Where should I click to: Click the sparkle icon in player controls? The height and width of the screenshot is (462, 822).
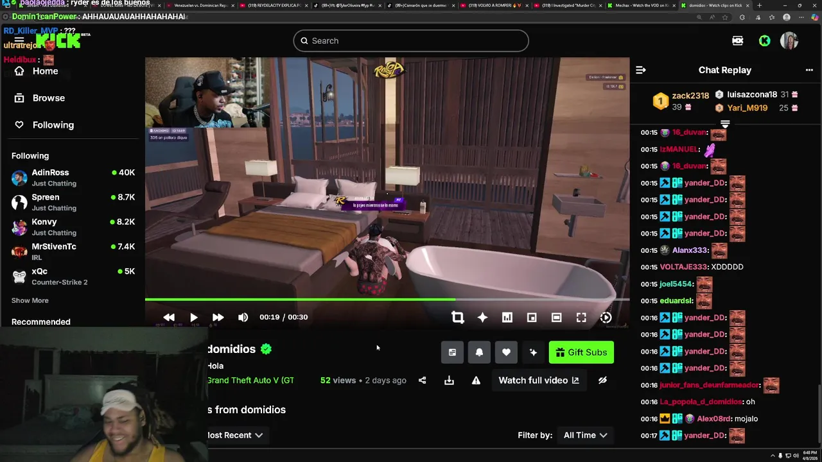[x=482, y=317]
